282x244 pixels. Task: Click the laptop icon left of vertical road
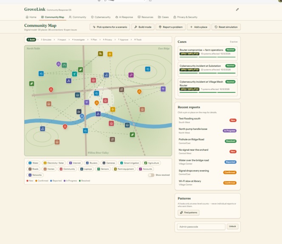click(78, 95)
